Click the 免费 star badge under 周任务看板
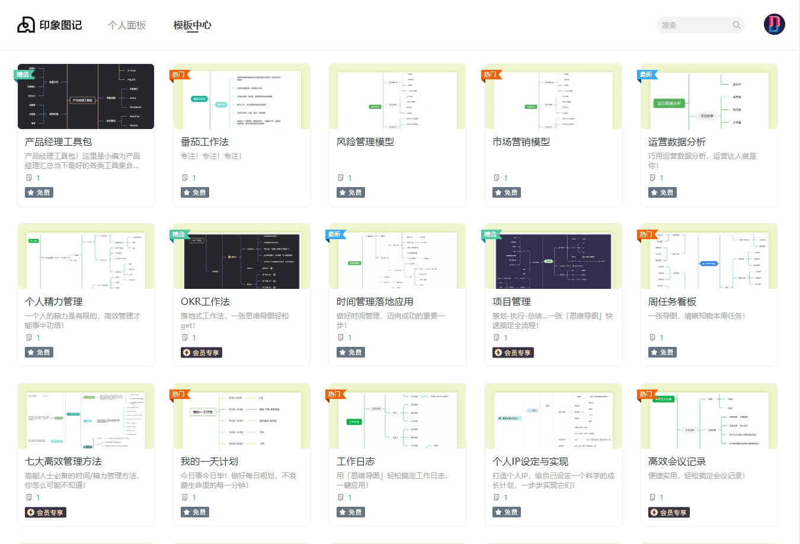This screenshot has height=544, width=800. point(662,352)
